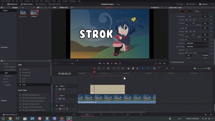215x121 pixels.
Task: Open the File menu
Action: (13, 1)
